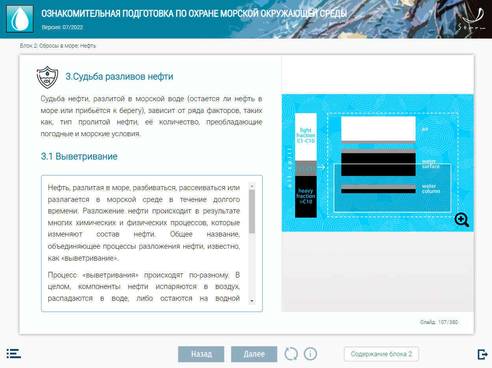The image size is (492, 368).
Task: Click scrollbar down arrow in text box
Action: point(252,301)
